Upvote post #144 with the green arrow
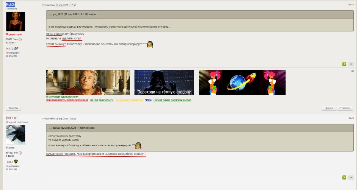The height and width of the screenshot is (190, 357). (345, 64)
